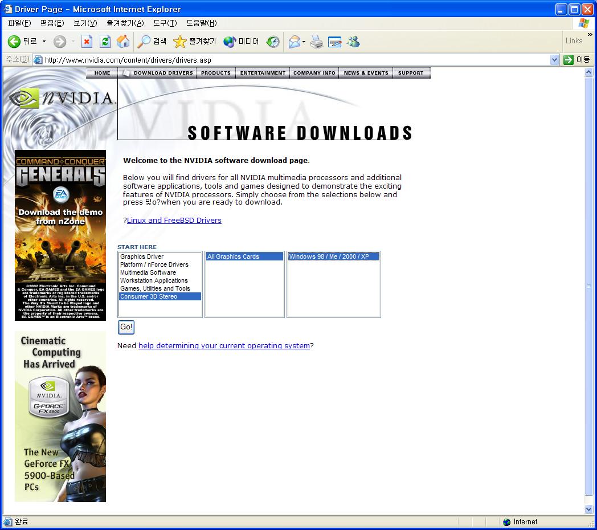This screenshot has width=597, height=530.
Task: Click the page scroll down arrow
Action: point(589,509)
